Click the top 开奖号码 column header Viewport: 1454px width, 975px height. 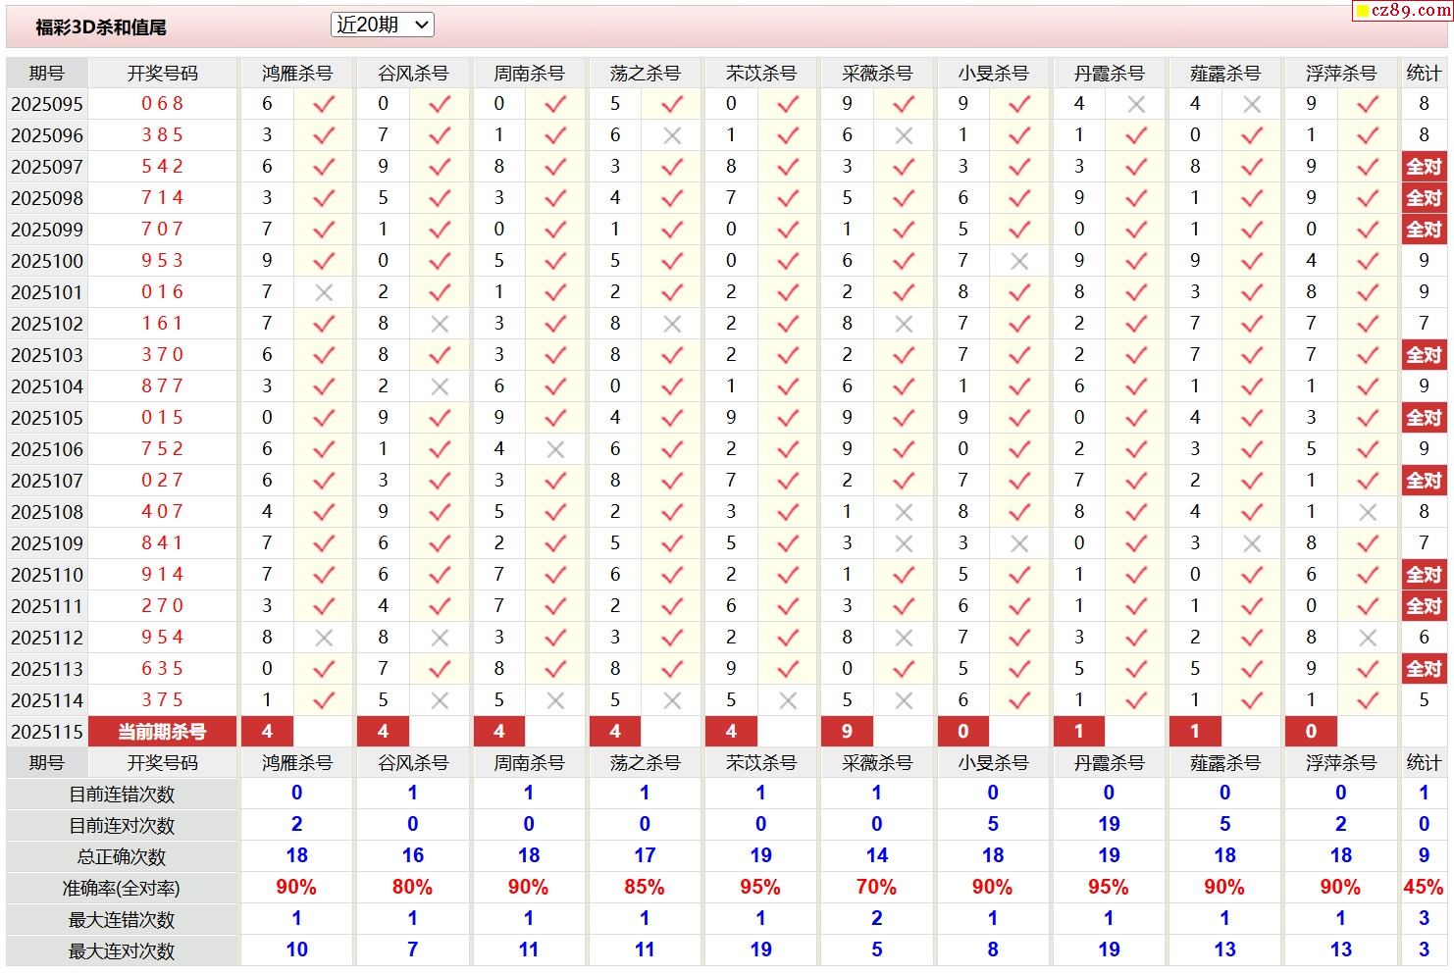162,74
